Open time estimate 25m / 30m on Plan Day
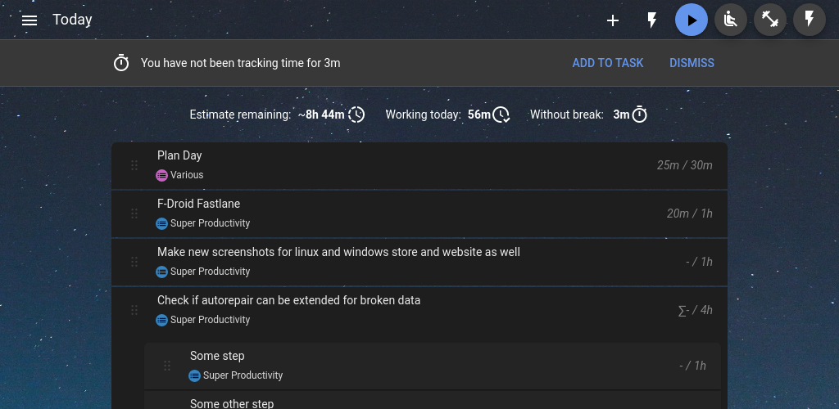This screenshot has width=839, height=409. tap(684, 165)
